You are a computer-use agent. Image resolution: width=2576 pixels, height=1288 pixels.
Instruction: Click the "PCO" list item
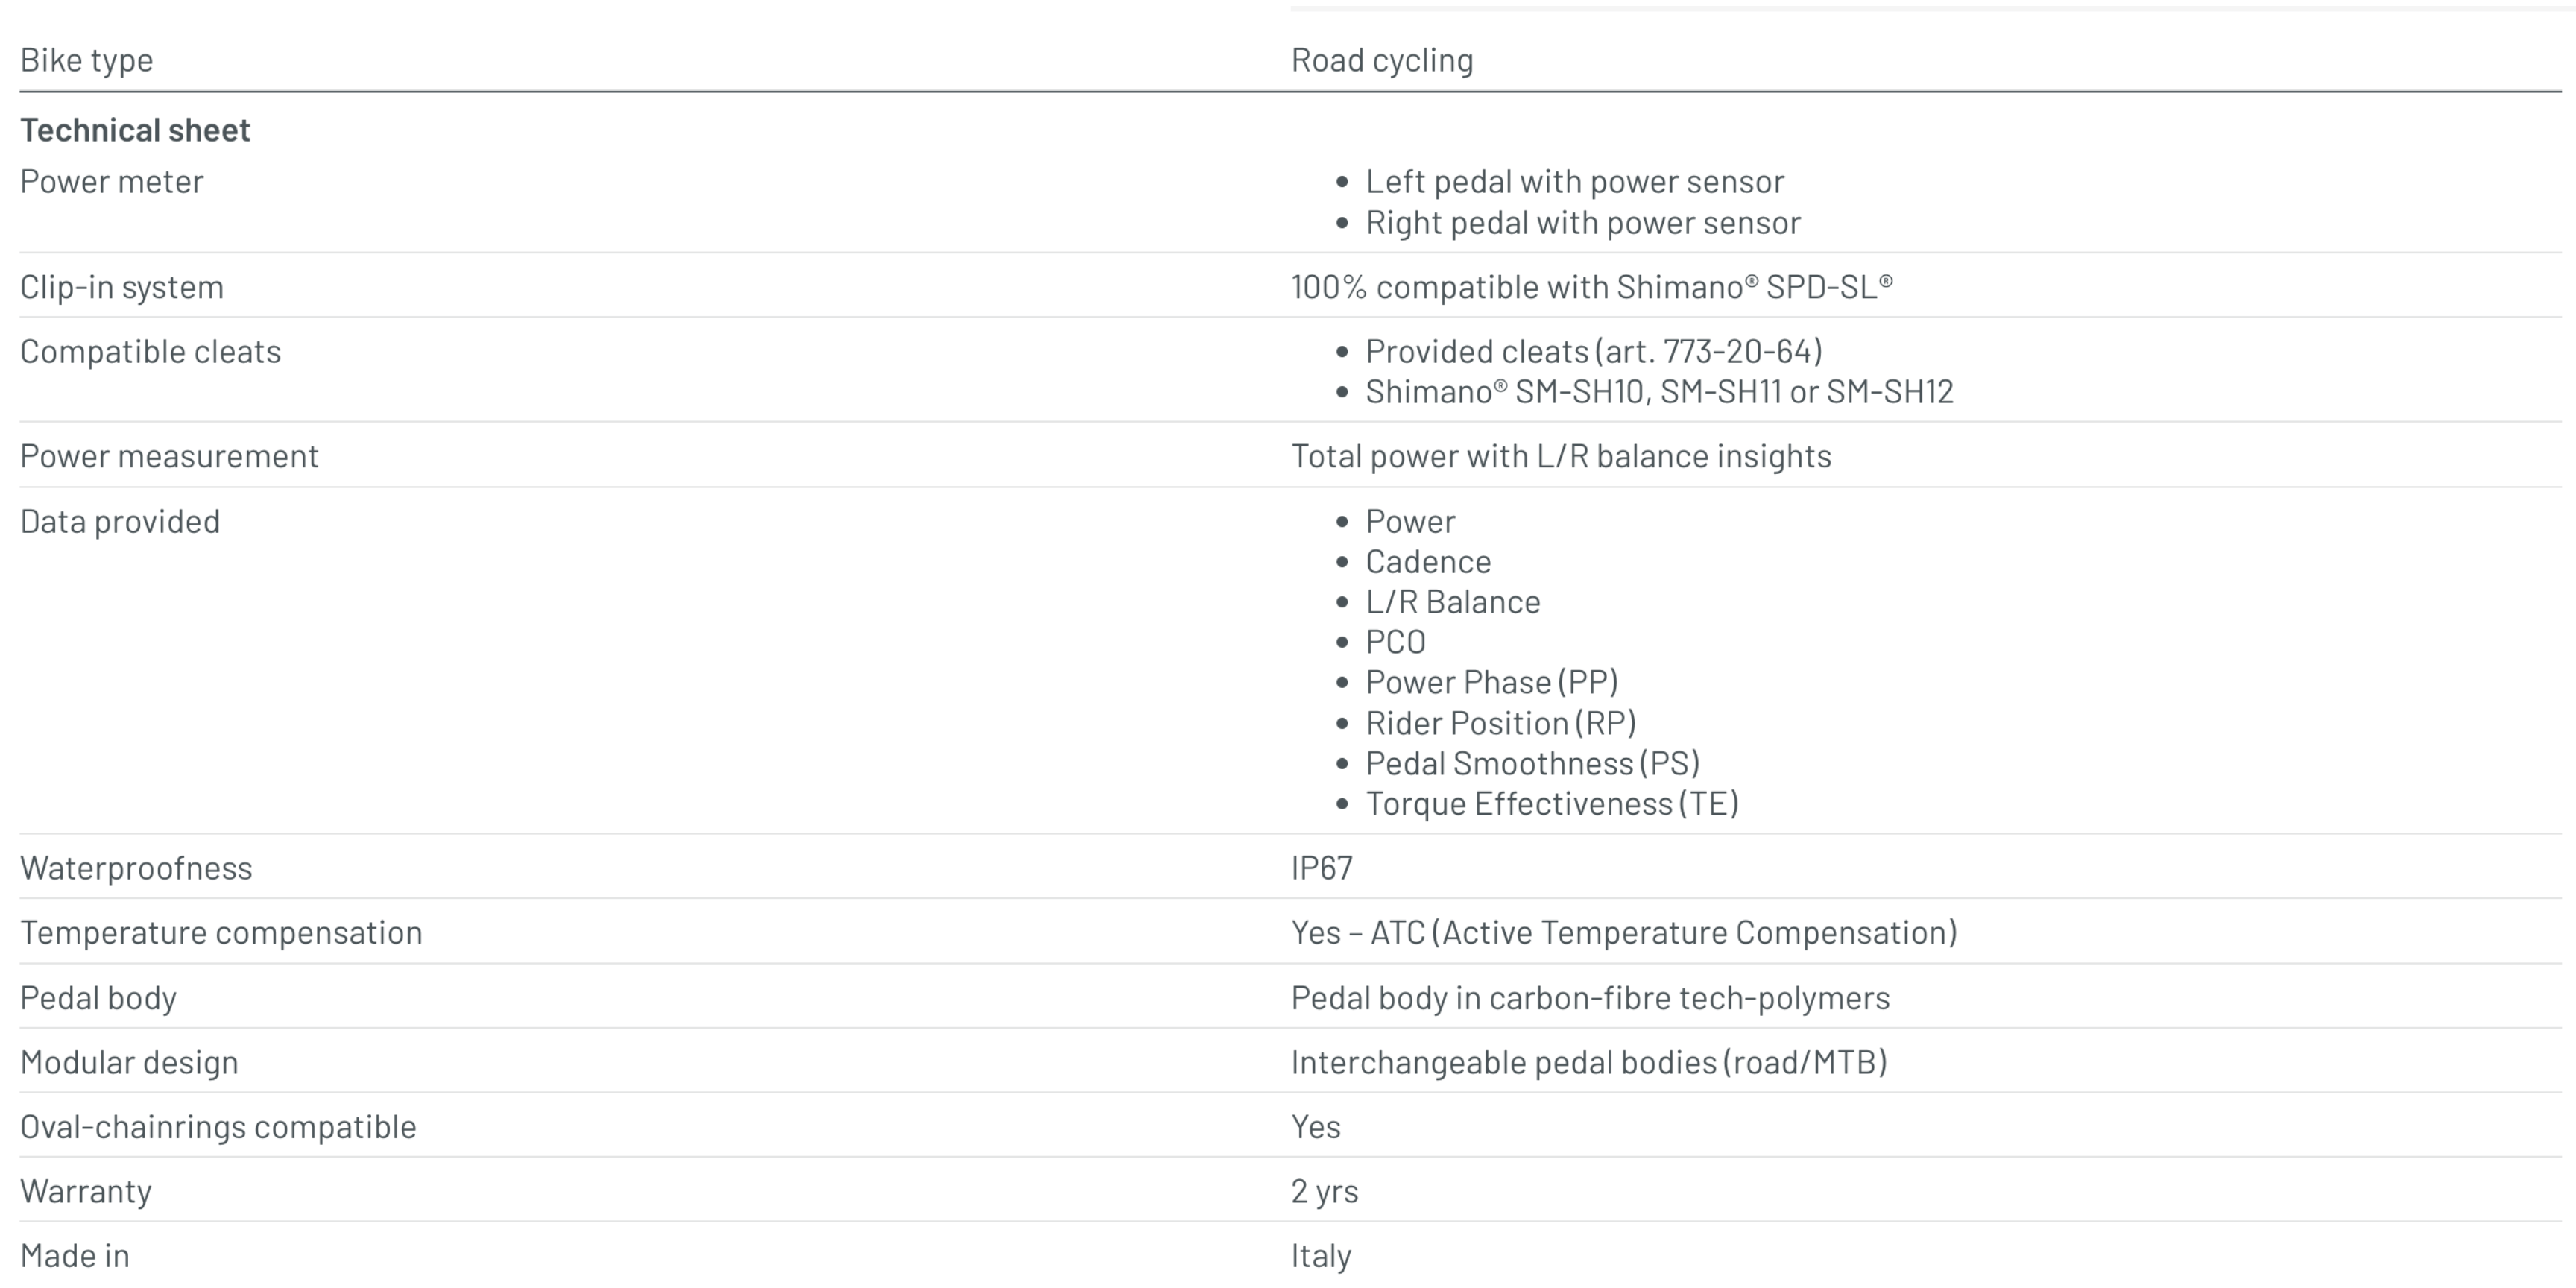click(x=1395, y=642)
